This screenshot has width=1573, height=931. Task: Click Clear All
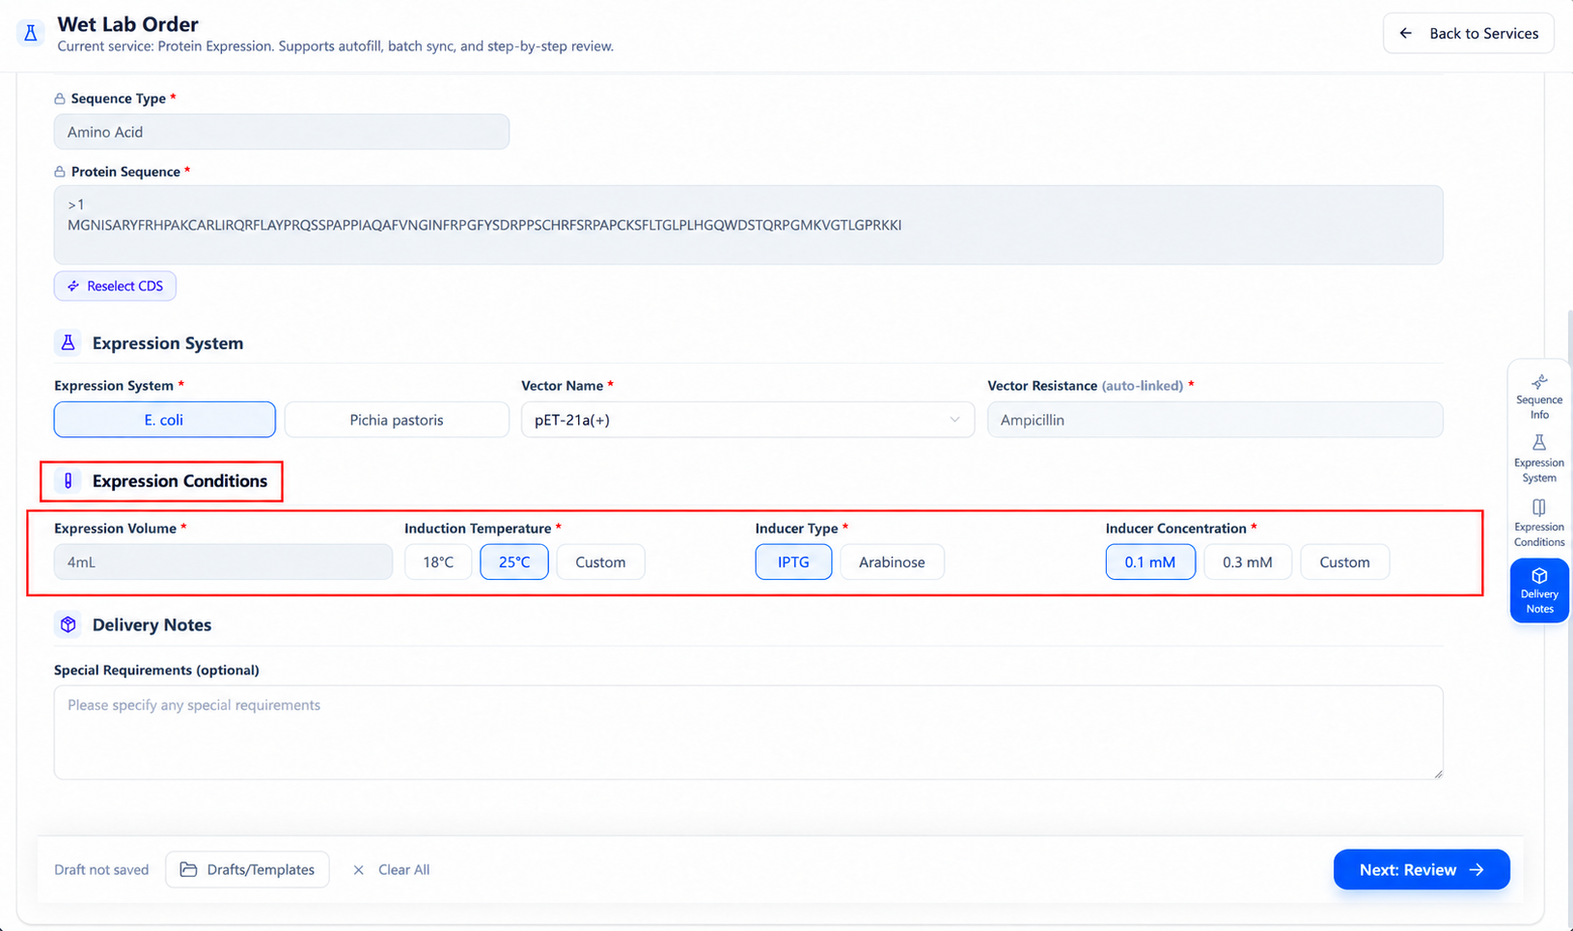point(391,869)
